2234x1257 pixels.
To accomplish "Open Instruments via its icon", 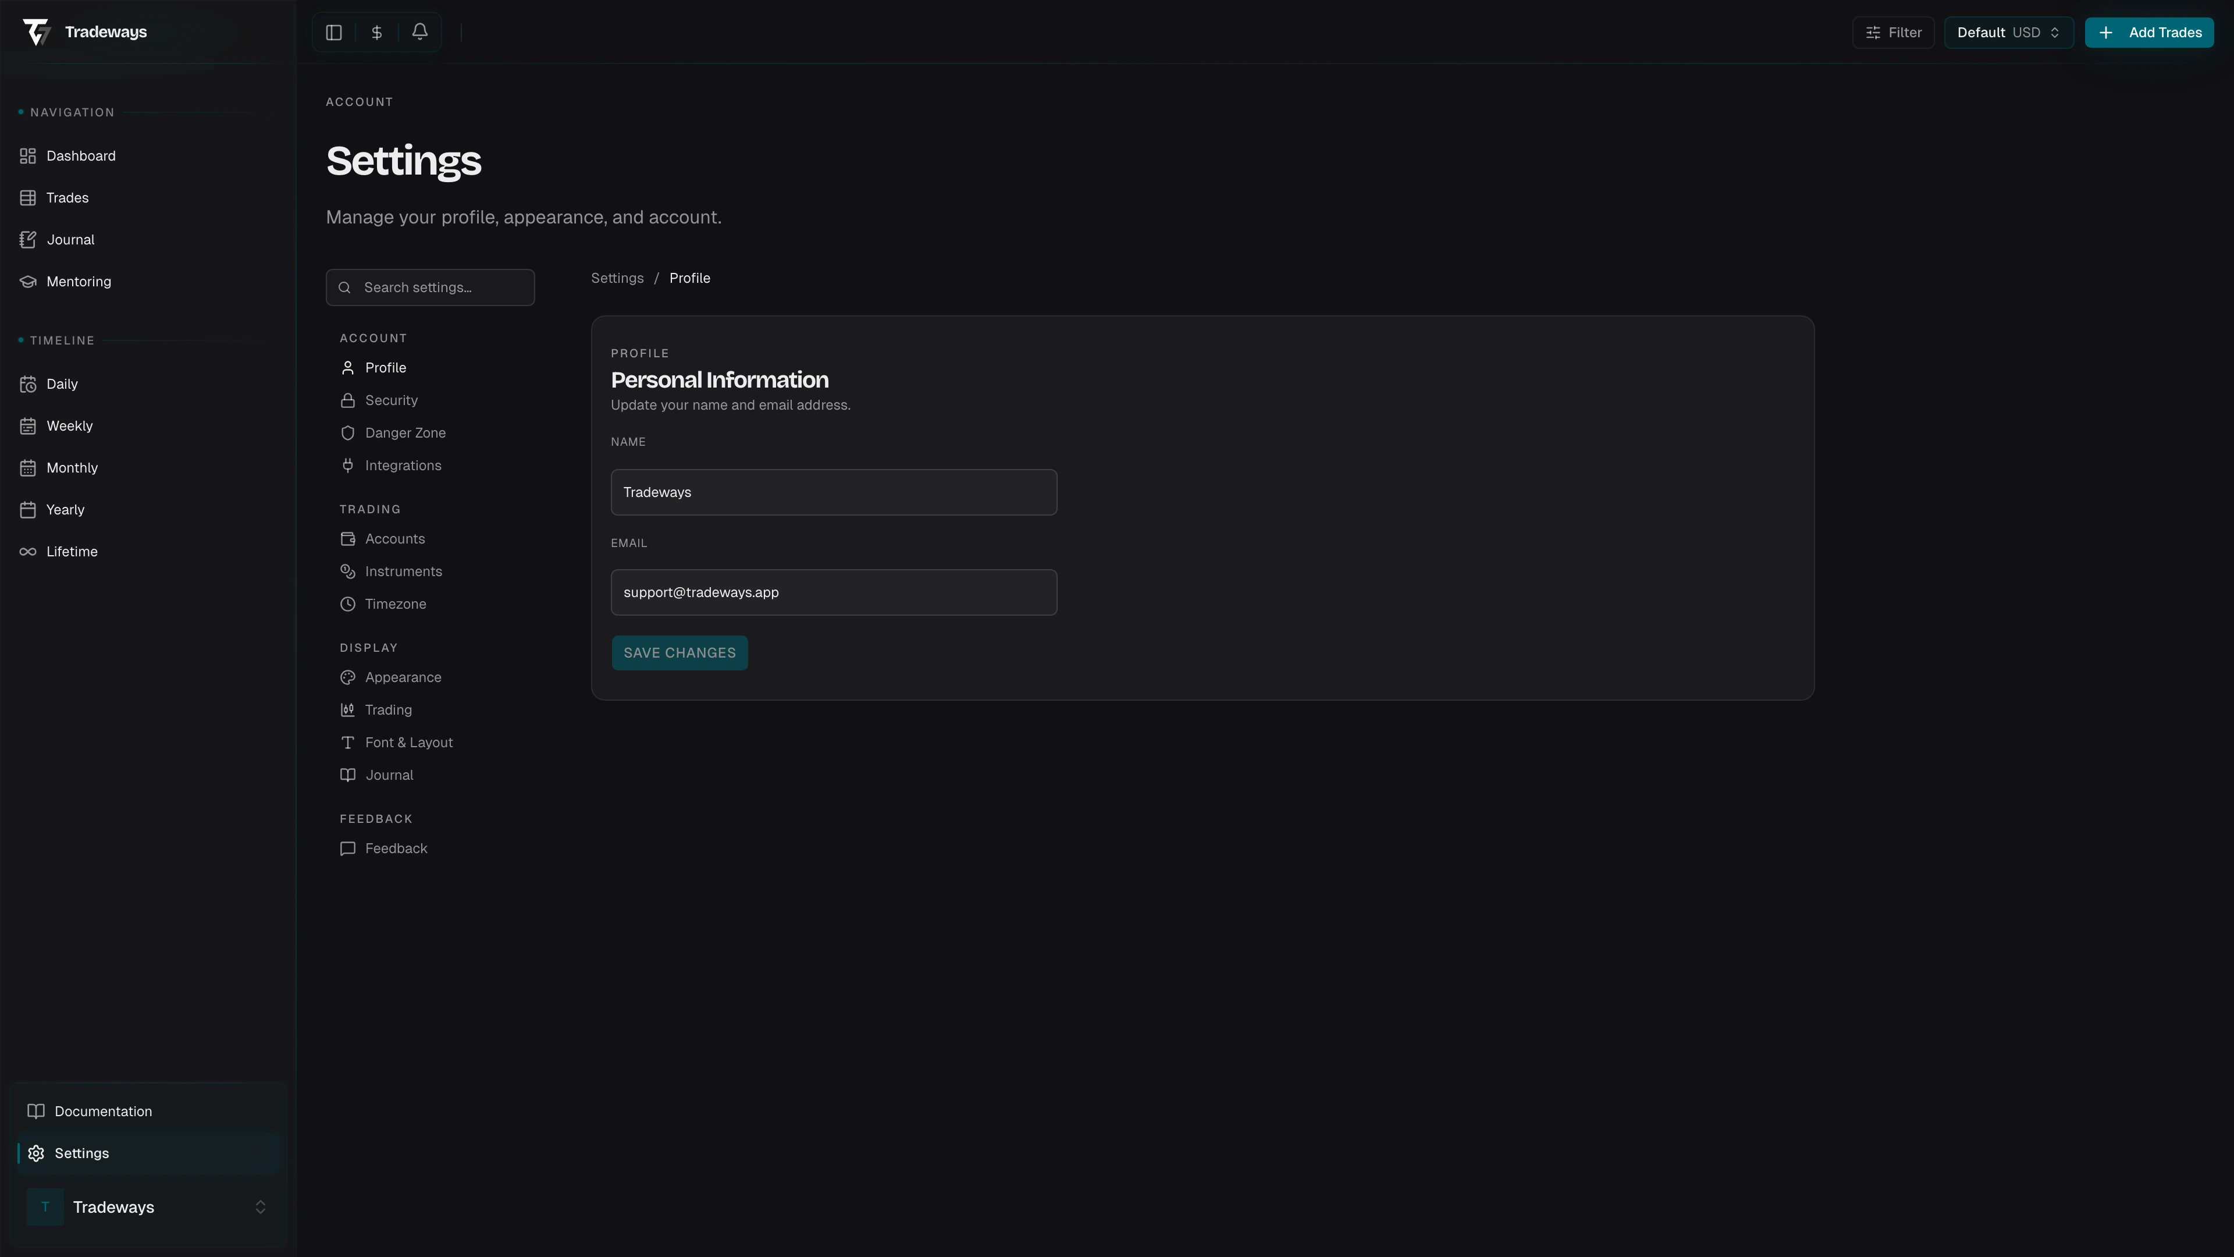I will point(348,571).
